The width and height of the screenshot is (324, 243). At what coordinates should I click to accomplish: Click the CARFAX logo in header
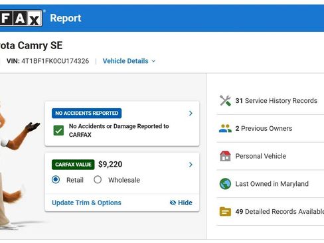(21, 18)
